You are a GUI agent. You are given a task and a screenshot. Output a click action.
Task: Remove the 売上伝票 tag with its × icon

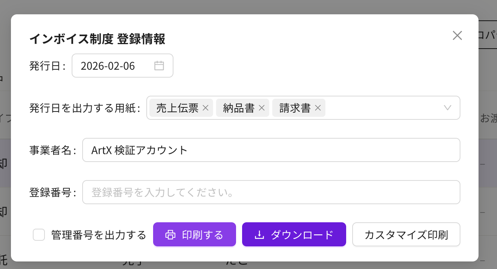coord(205,108)
